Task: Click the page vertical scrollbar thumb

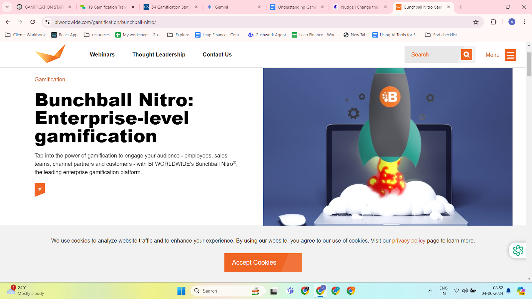Action: [529, 64]
